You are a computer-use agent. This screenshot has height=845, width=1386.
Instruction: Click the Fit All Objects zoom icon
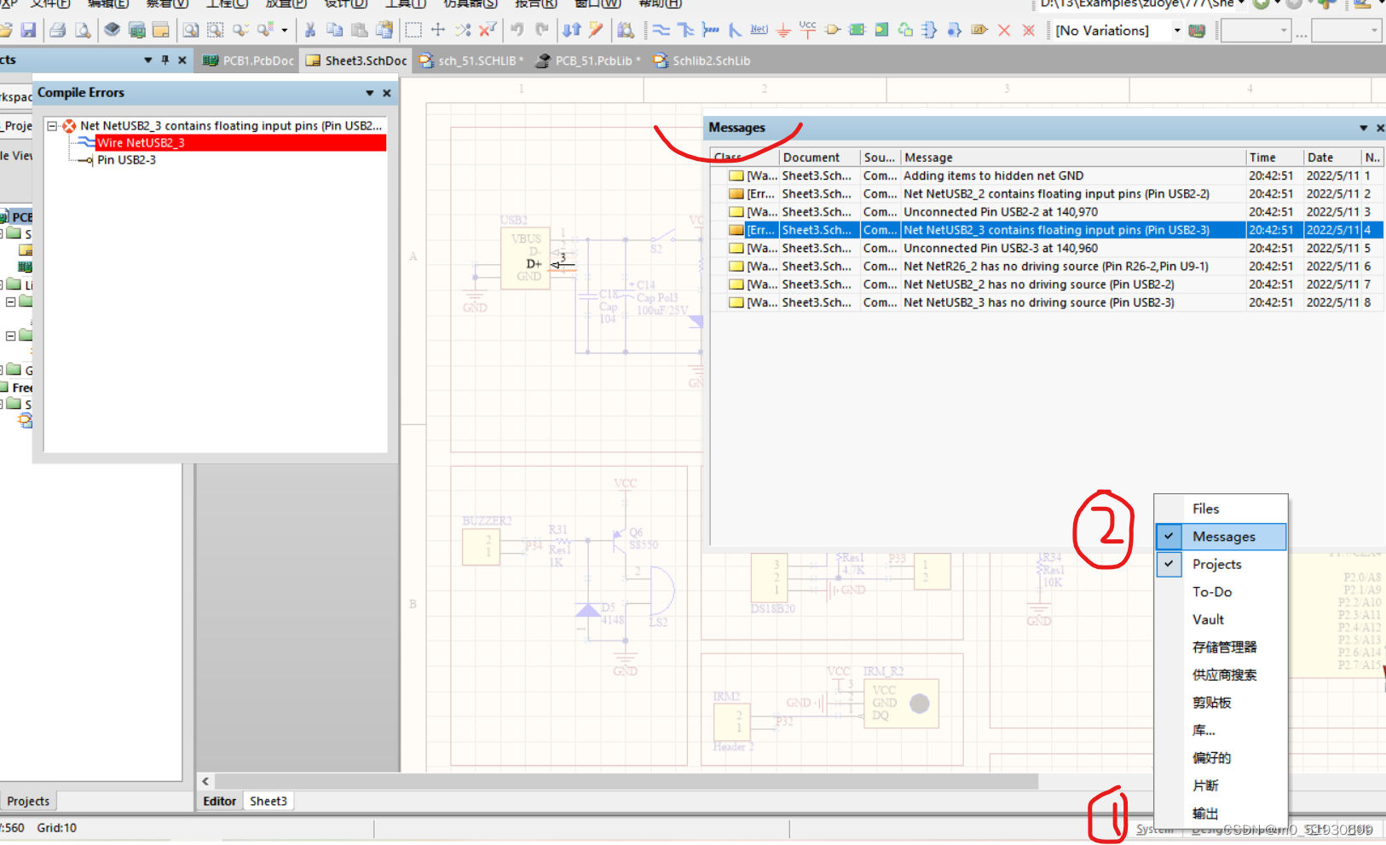tap(191, 31)
